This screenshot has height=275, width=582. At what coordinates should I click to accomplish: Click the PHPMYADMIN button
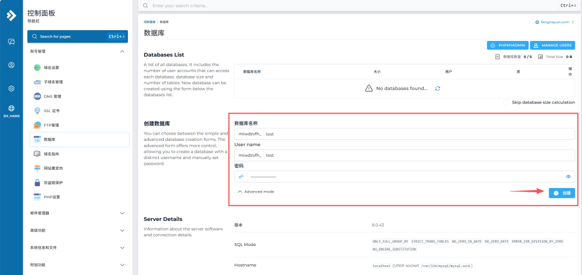click(508, 45)
